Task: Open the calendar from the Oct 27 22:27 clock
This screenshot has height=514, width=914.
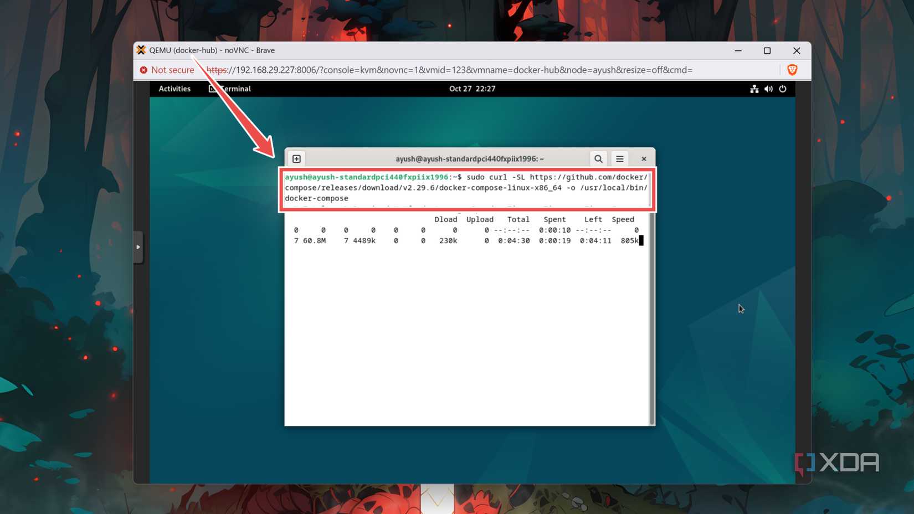Action: (473, 89)
